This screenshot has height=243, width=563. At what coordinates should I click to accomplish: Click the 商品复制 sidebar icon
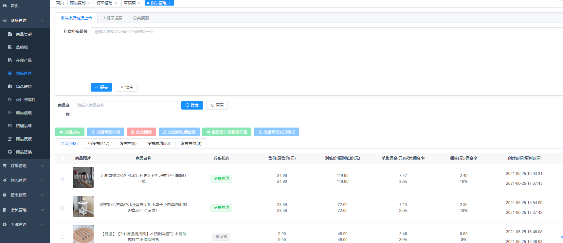[x=10, y=34]
